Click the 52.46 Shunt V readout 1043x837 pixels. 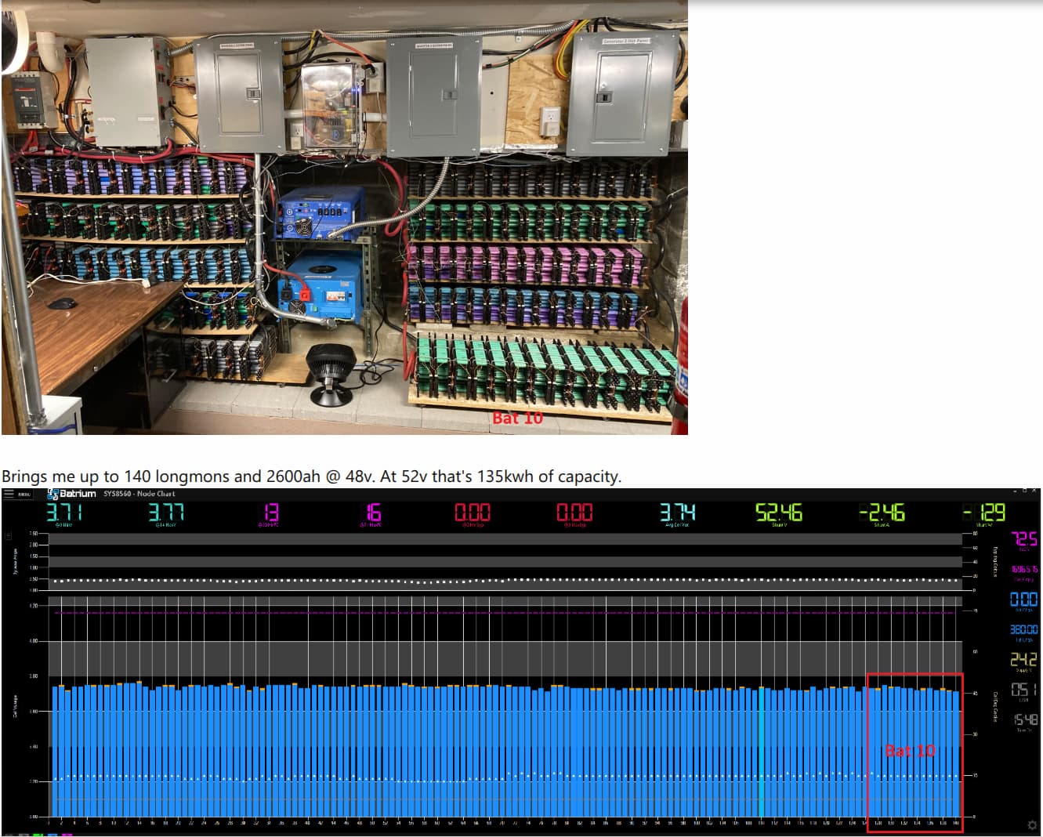pyautogui.click(x=779, y=513)
